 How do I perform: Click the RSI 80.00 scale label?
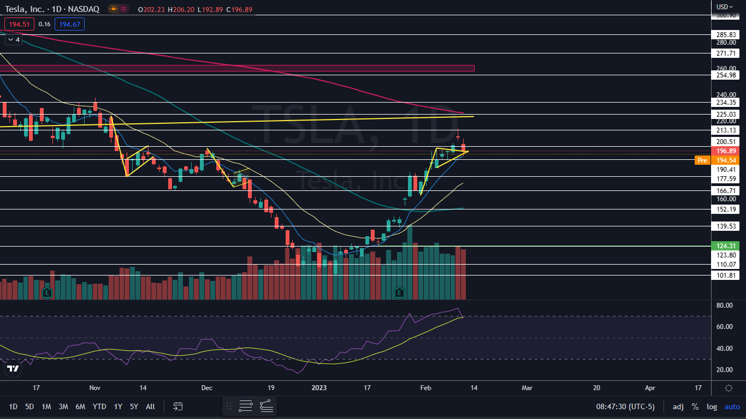[724, 306]
